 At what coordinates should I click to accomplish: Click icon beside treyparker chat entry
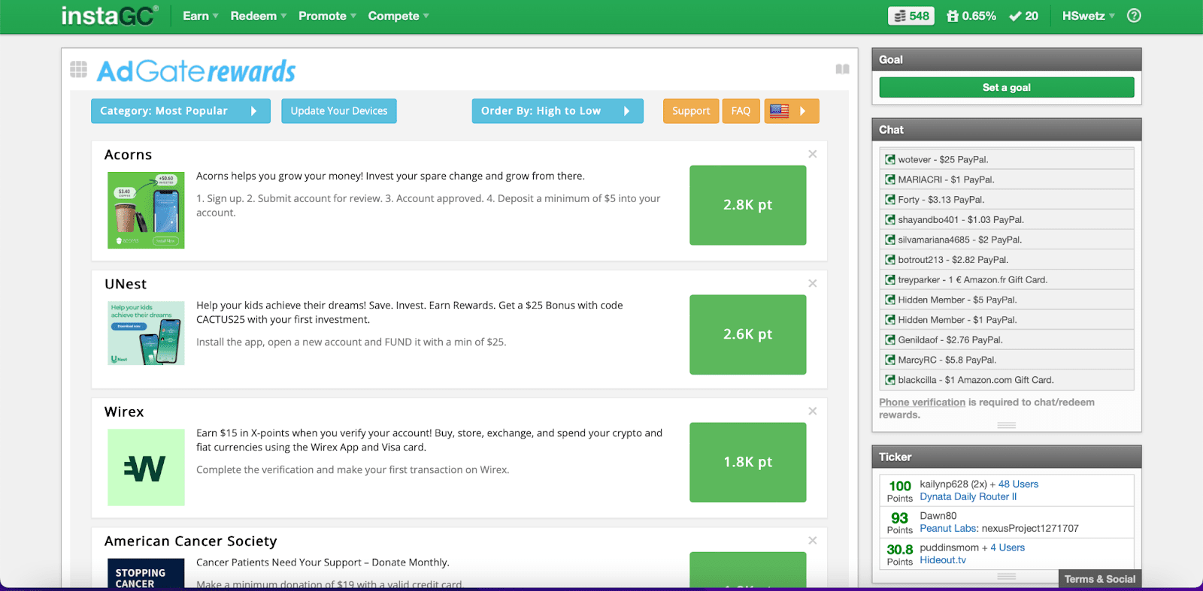(890, 279)
